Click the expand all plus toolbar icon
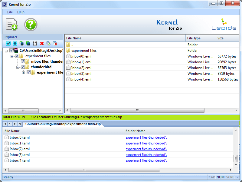 click(x=21, y=44)
